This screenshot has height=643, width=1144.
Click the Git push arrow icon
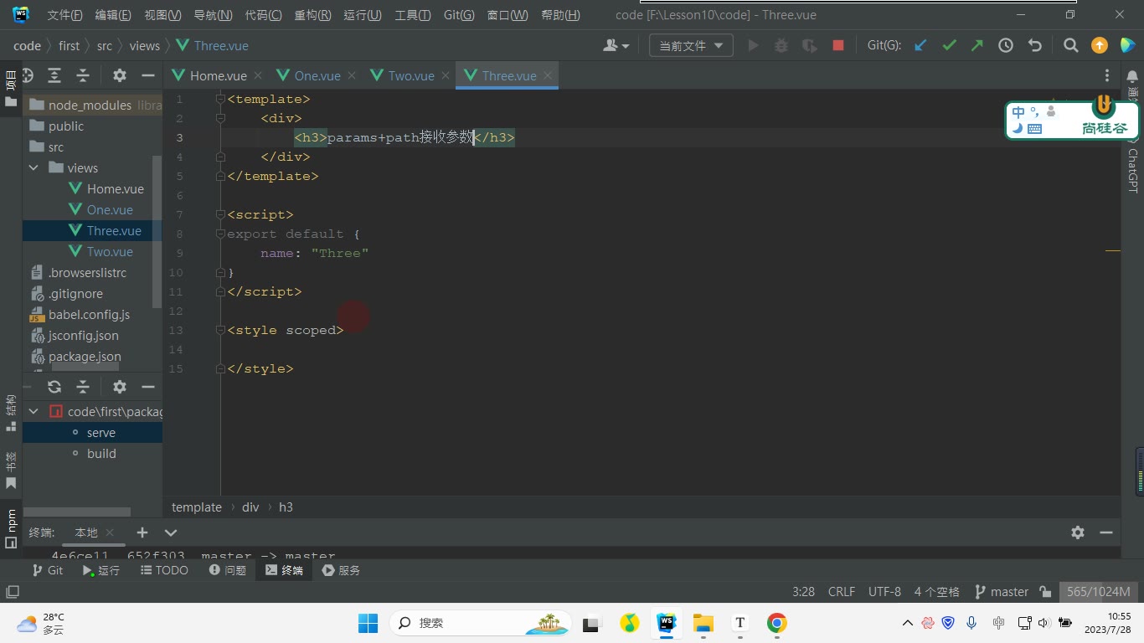coord(977,46)
